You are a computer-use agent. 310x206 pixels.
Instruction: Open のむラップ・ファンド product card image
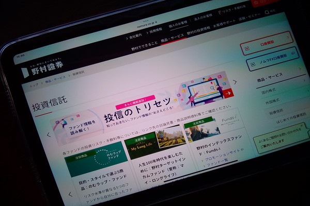point(96,159)
